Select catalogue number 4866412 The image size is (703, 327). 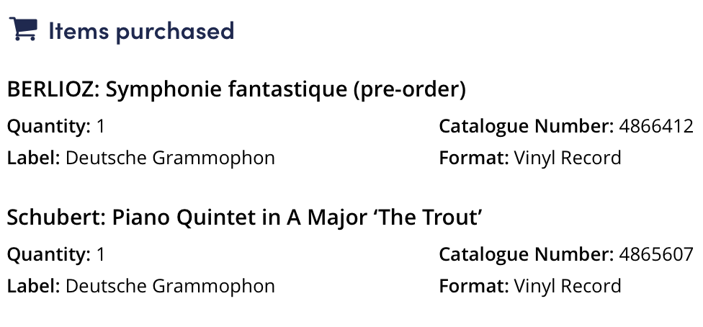click(x=655, y=127)
